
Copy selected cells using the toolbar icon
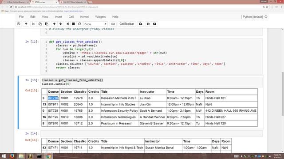40,24
